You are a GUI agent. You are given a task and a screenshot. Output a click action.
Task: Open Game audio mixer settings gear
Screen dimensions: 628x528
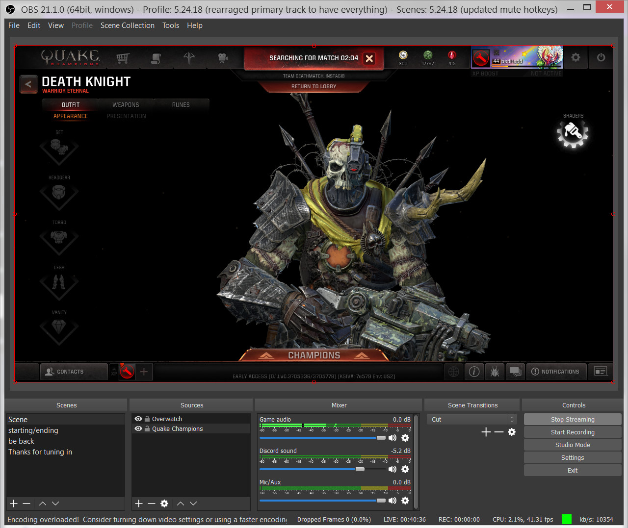coord(405,438)
